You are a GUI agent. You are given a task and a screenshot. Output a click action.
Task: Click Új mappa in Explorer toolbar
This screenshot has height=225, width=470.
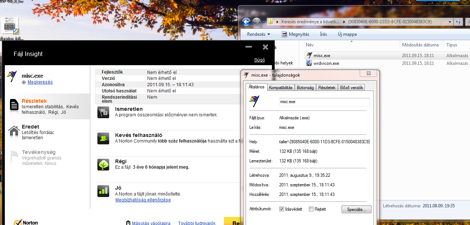[347, 34]
